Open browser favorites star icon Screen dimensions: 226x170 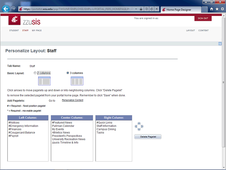pos(217,8)
